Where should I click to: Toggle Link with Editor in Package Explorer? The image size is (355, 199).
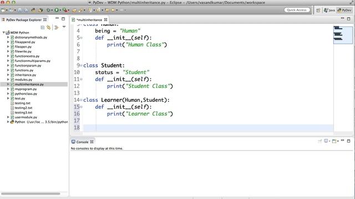tap(48, 28)
